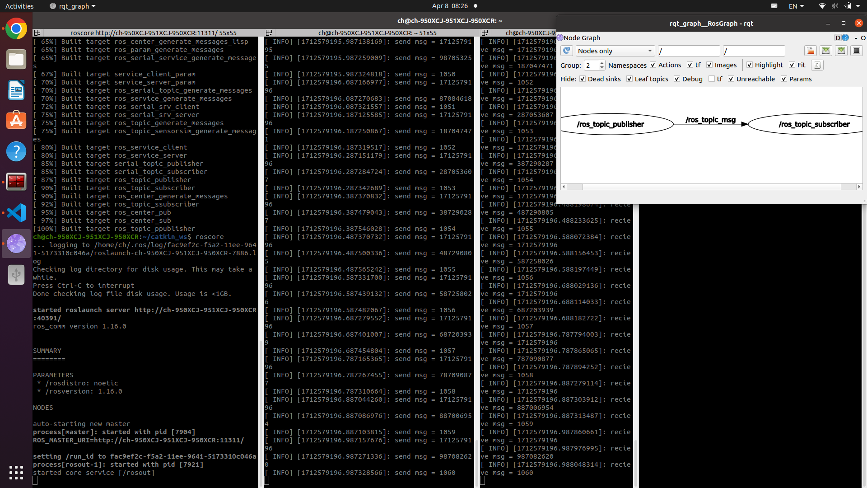Click the /ros_topic_subscriber node
The height and width of the screenshot is (488, 867).
coord(814,124)
